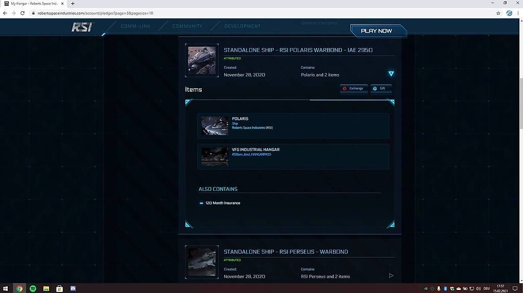Reload the page
Screen dimensions: 523x293
pyautogui.click(x=22, y=13)
